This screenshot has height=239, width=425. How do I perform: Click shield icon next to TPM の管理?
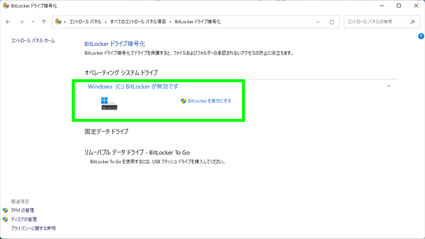tap(5, 210)
